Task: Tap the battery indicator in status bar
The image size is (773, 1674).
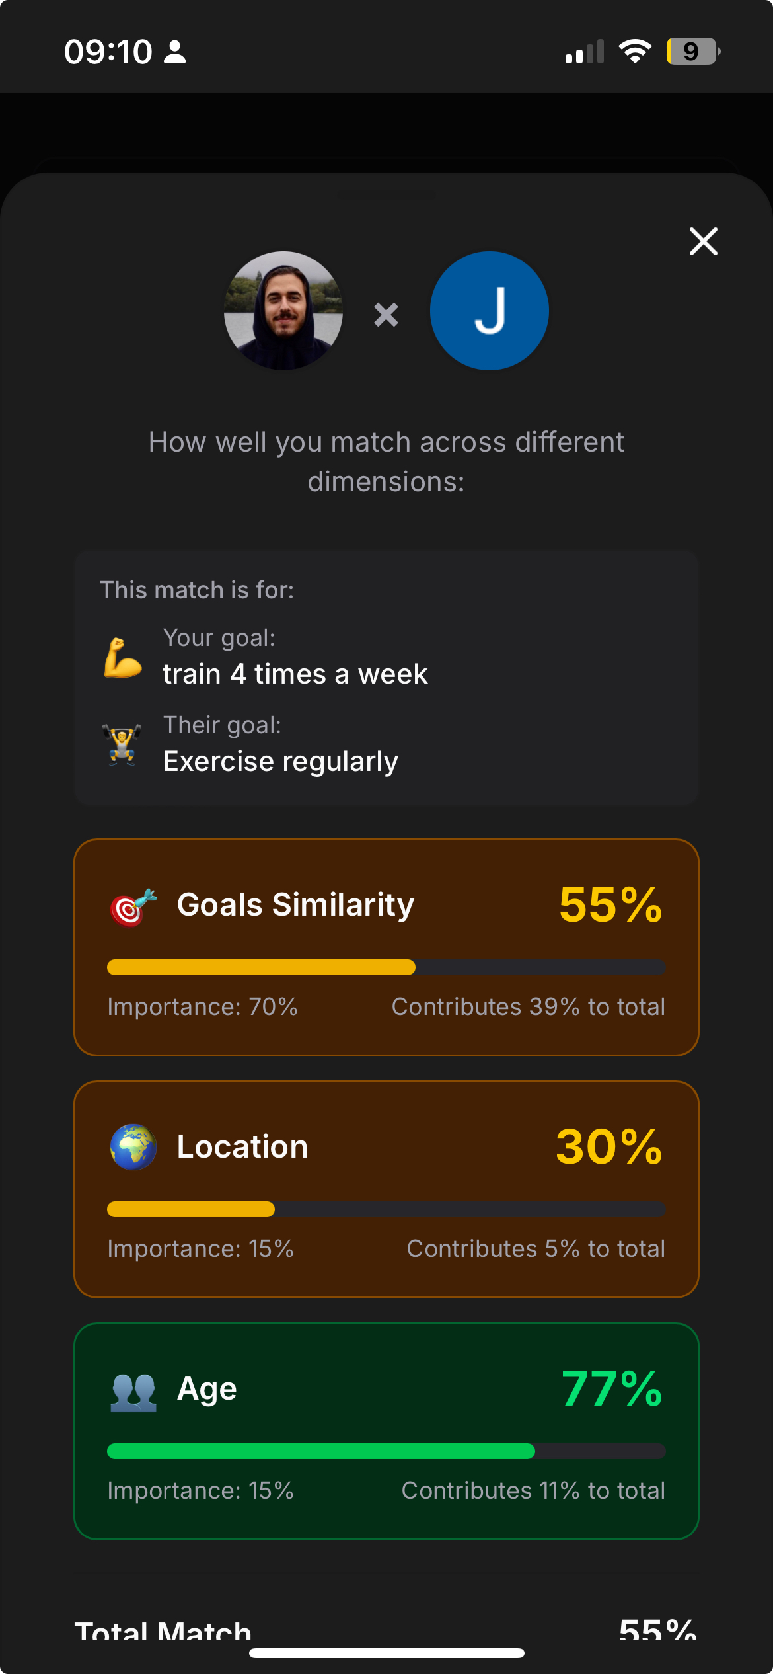Action: (x=692, y=52)
